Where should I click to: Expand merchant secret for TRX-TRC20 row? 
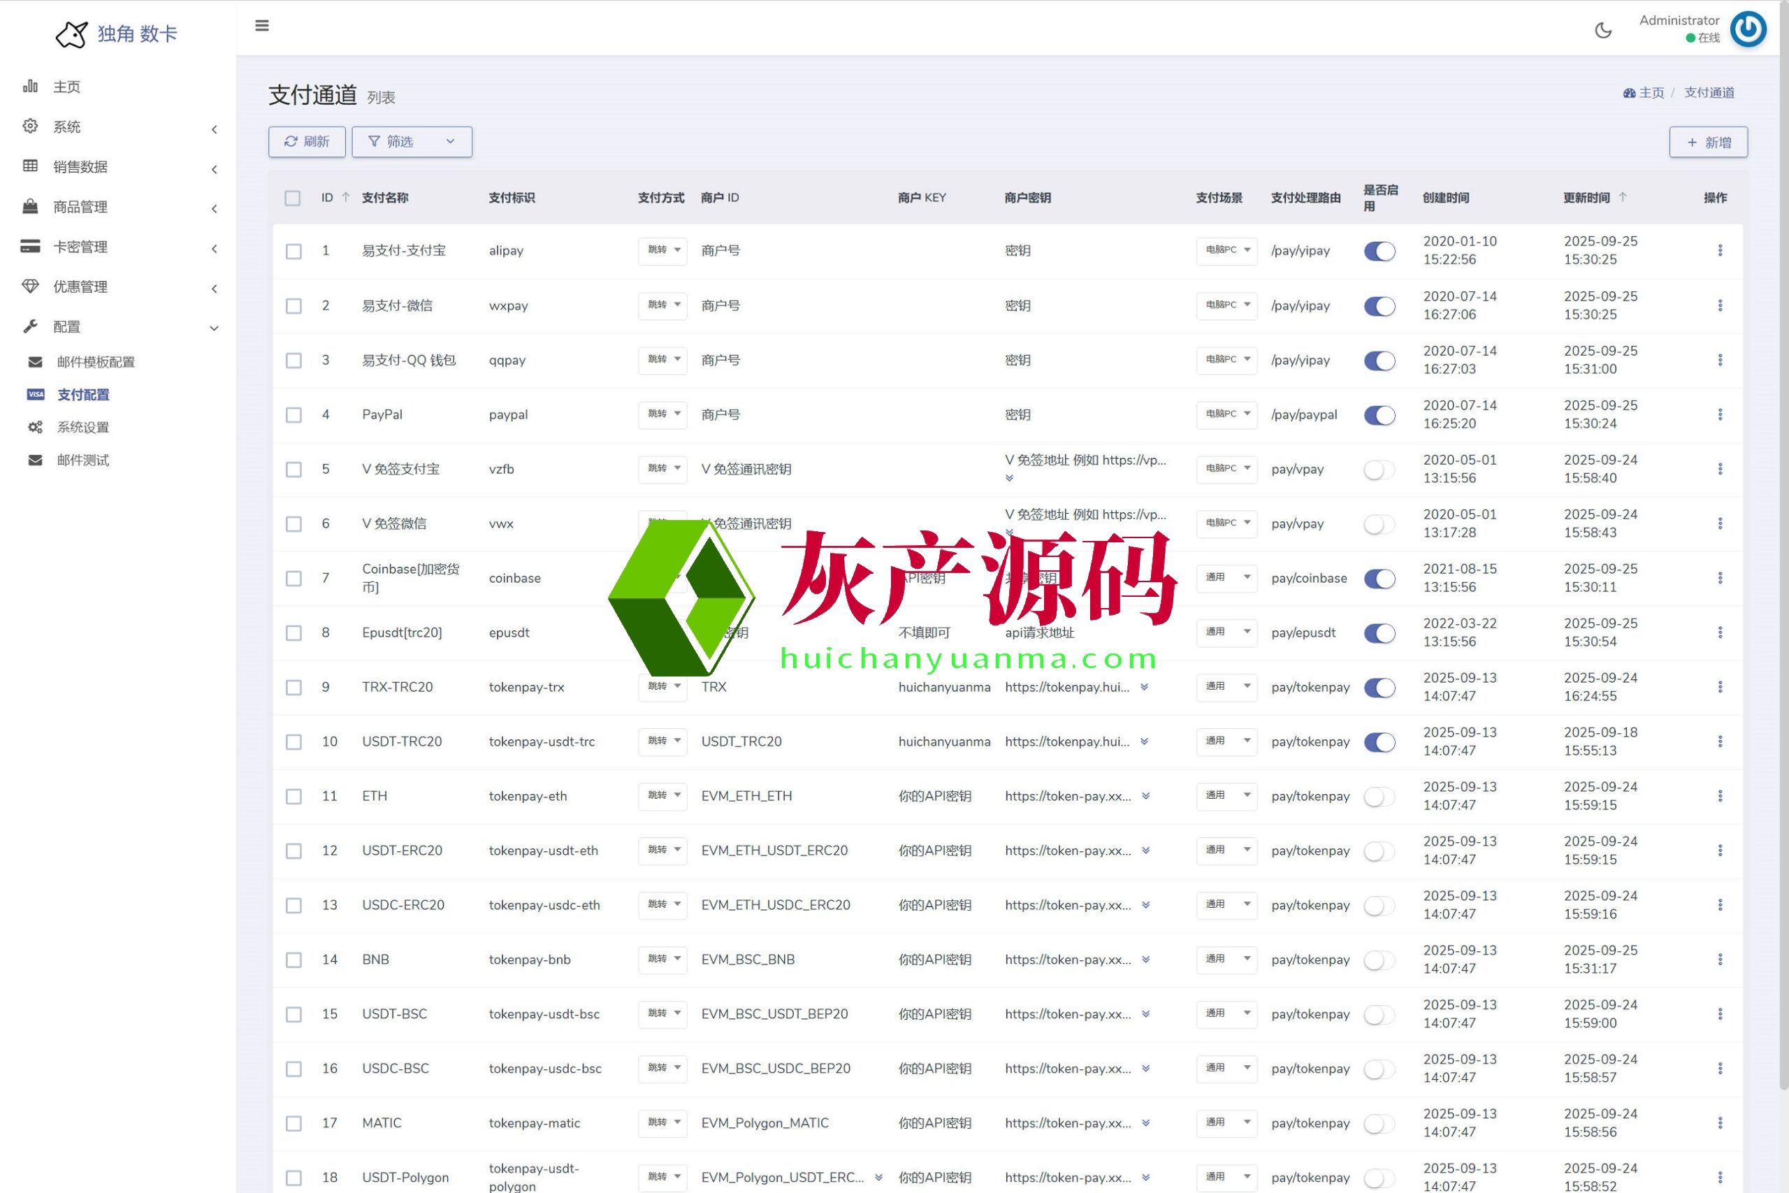click(1144, 687)
